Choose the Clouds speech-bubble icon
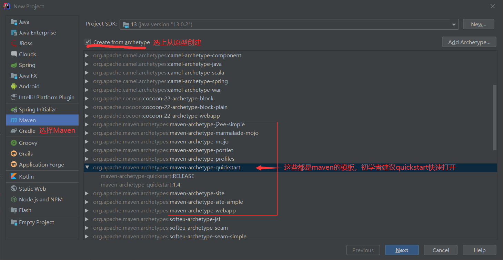 (x=14, y=54)
